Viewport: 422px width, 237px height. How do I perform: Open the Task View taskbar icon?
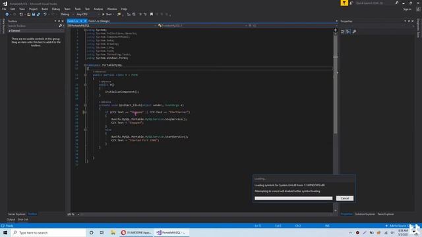pyautogui.click(x=102, y=232)
